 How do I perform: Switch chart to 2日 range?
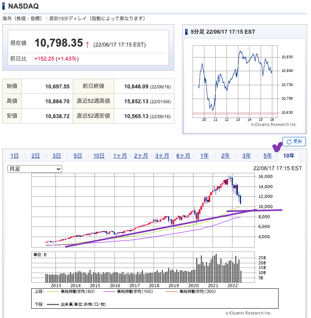tap(36, 156)
